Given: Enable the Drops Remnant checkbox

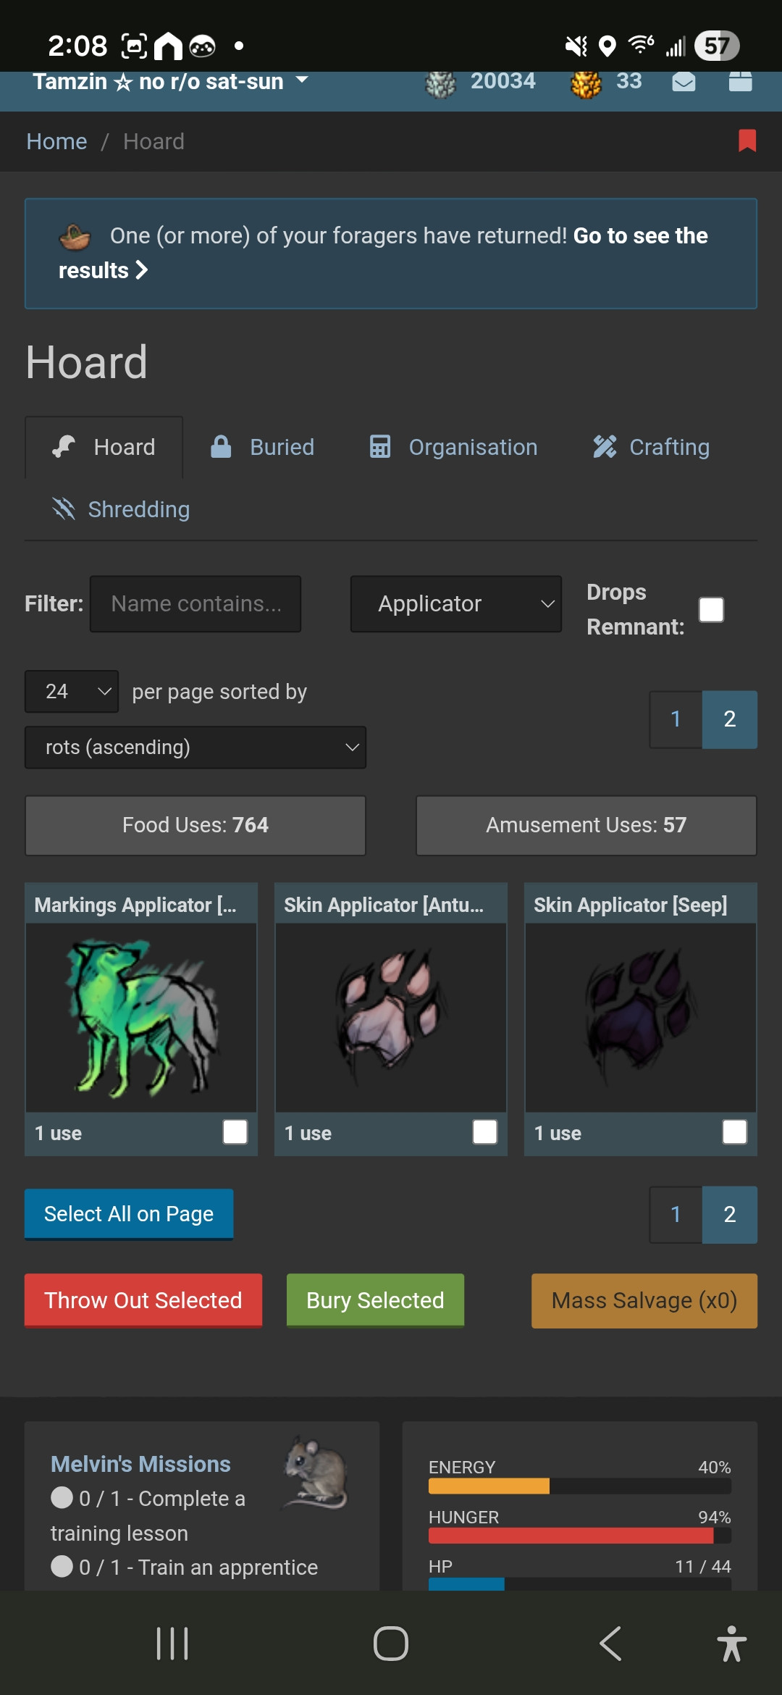Looking at the screenshot, I should tap(711, 609).
